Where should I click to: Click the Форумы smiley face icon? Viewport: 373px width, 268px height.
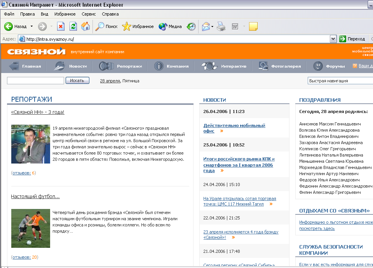point(318,66)
